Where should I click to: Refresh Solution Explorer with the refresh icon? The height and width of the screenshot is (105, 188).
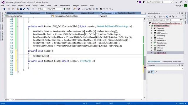(167, 17)
